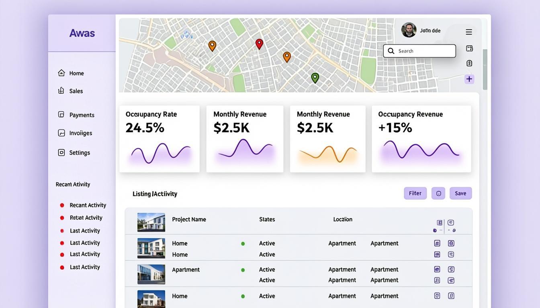The height and width of the screenshot is (308, 540).
Task: Select the red map pin
Action: 259,44
